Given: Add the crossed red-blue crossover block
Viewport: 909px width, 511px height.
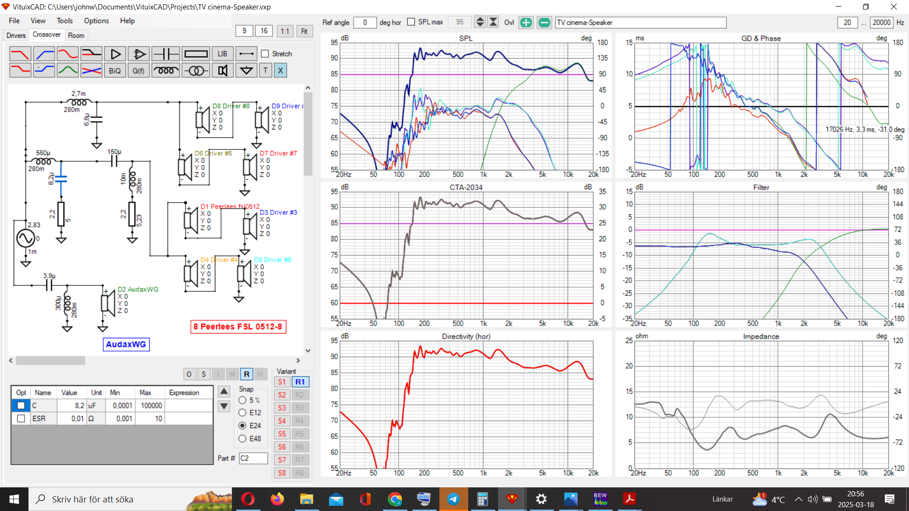Looking at the screenshot, I should pyautogui.click(x=91, y=70).
